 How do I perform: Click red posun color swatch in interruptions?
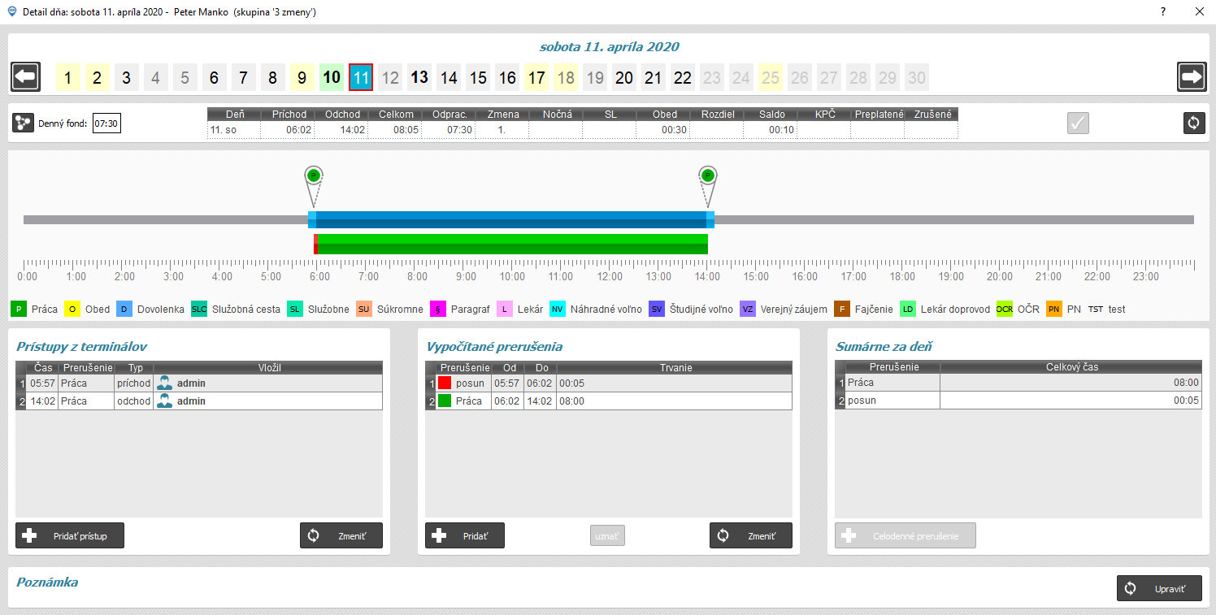click(x=445, y=383)
